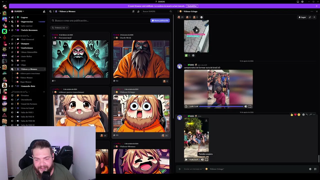The width and height of the screenshot is (320, 180).
Task: Open the Videos-Memes post card
Action: tap(141, 158)
